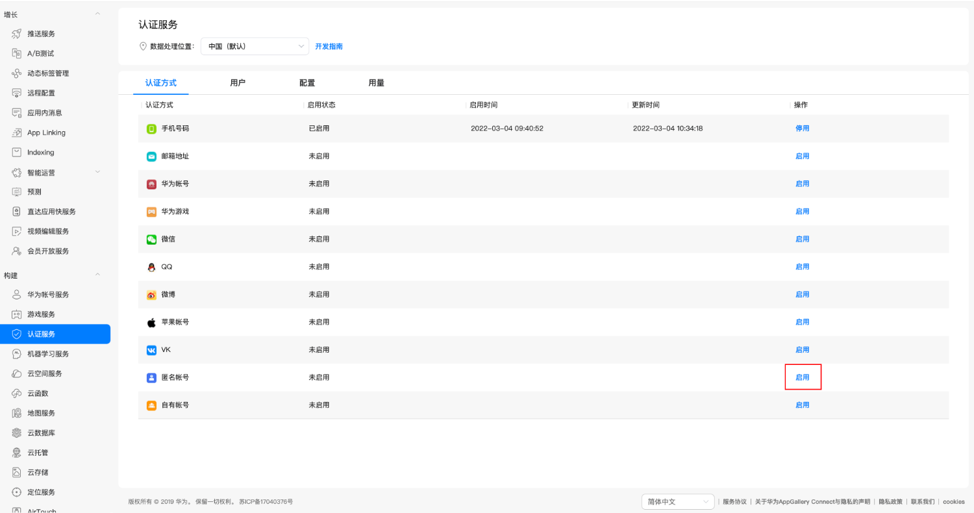Click the Weibo (微博) icon
Screen dimensions: 974x513
151,295
